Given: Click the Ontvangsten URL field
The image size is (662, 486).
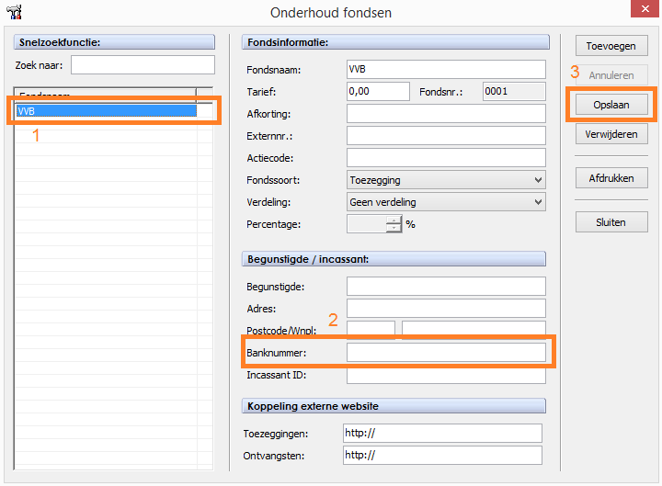Looking at the screenshot, I should pyautogui.click(x=442, y=456).
